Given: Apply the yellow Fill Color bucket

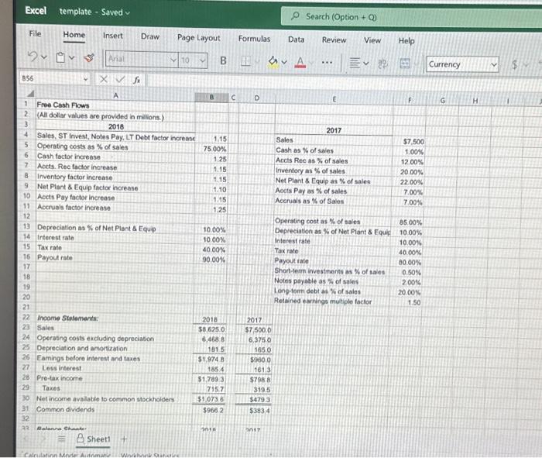Looking at the screenshot, I should coord(273,62).
